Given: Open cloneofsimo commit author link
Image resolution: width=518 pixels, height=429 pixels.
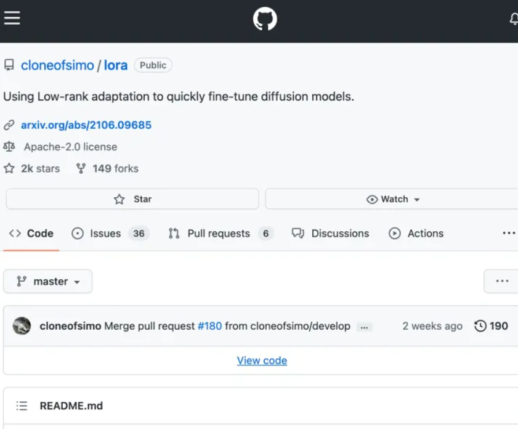Looking at the screenshot, I should [x=70, y=326].
